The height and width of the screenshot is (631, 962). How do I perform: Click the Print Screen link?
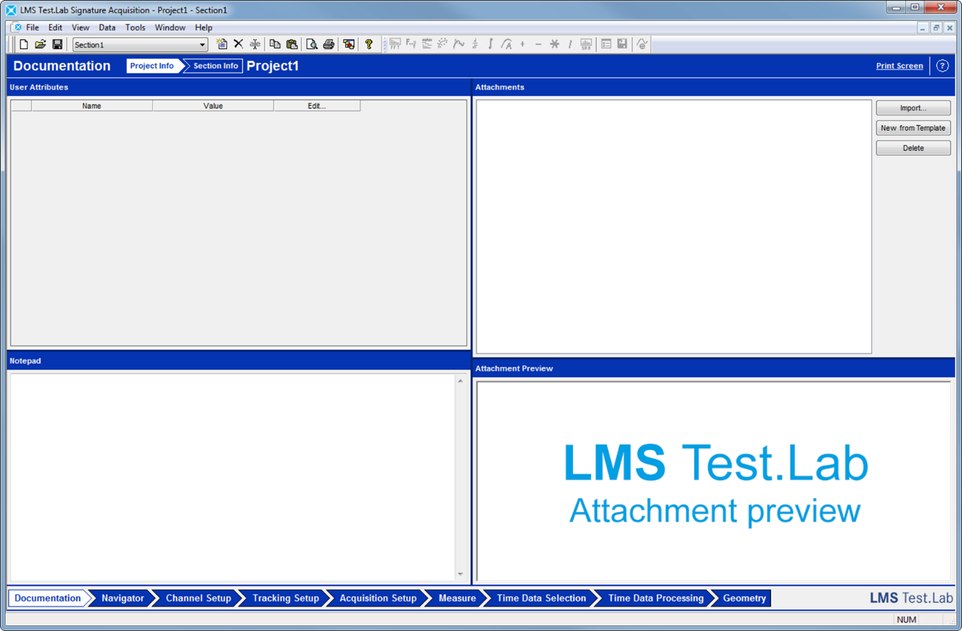tap(899, 66)
